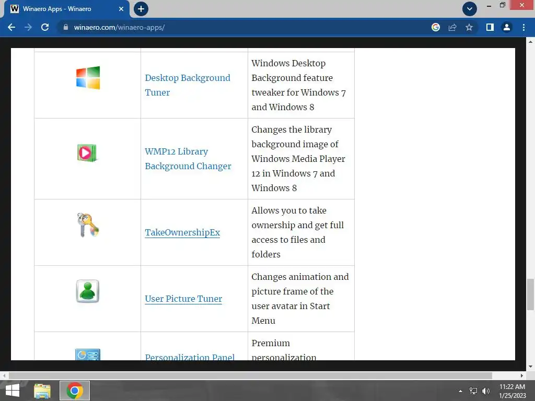Open the Windows Start menu
Screen dimensions: 535x401
pyautogui.click(x=13, y=391)
